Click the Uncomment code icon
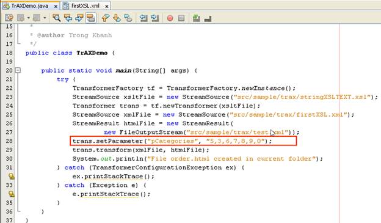Viewport: 381px width, 223px height. click(208, 18)
